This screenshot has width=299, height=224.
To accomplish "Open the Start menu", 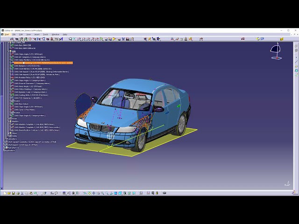I will click(7, 35).
